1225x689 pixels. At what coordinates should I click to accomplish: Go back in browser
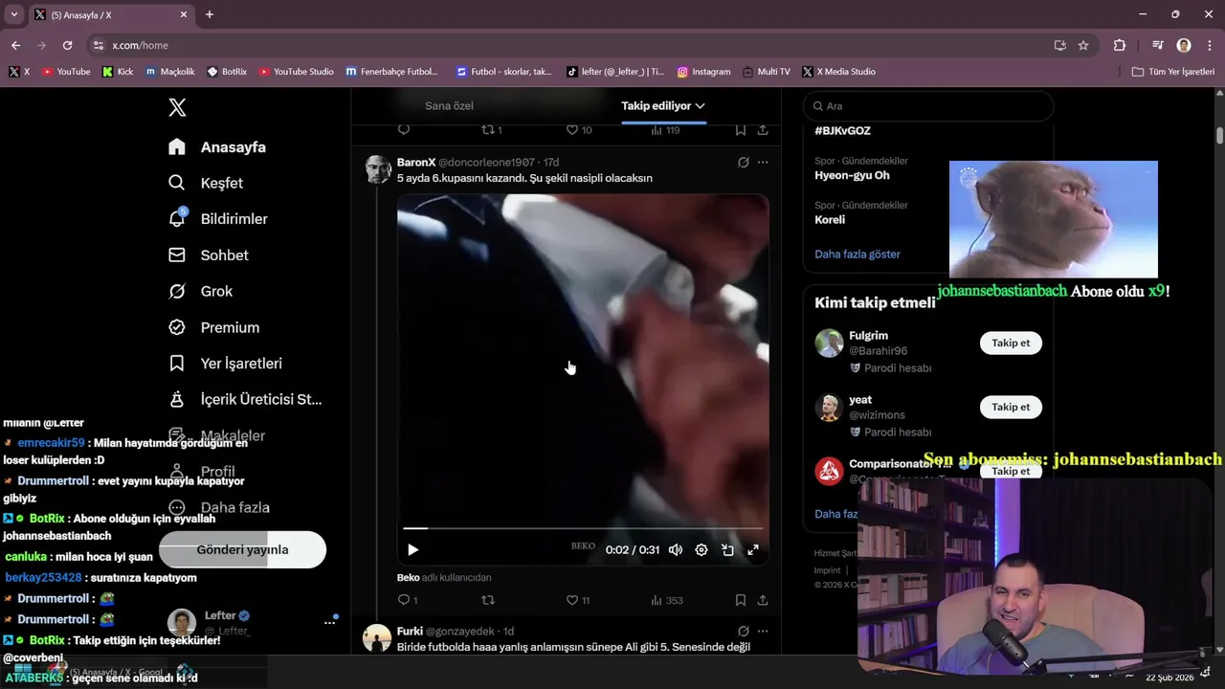15,45
